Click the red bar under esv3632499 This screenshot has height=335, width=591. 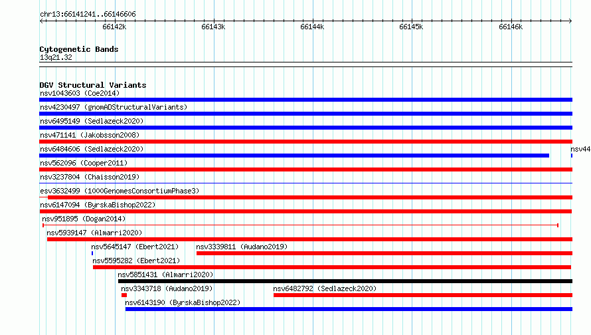point(310,197)
